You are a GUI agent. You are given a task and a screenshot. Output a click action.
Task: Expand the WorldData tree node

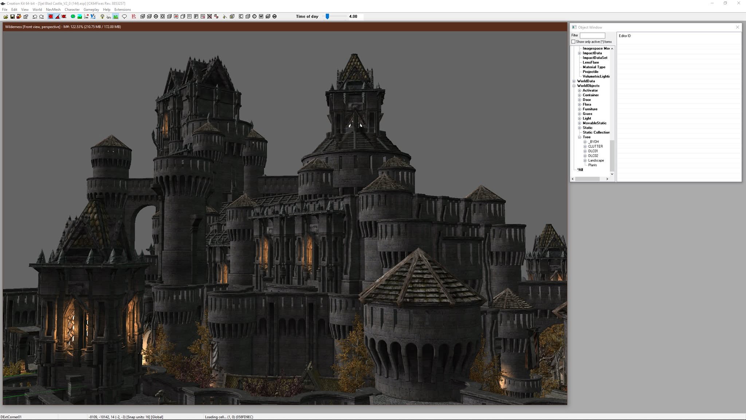[574, 81]
